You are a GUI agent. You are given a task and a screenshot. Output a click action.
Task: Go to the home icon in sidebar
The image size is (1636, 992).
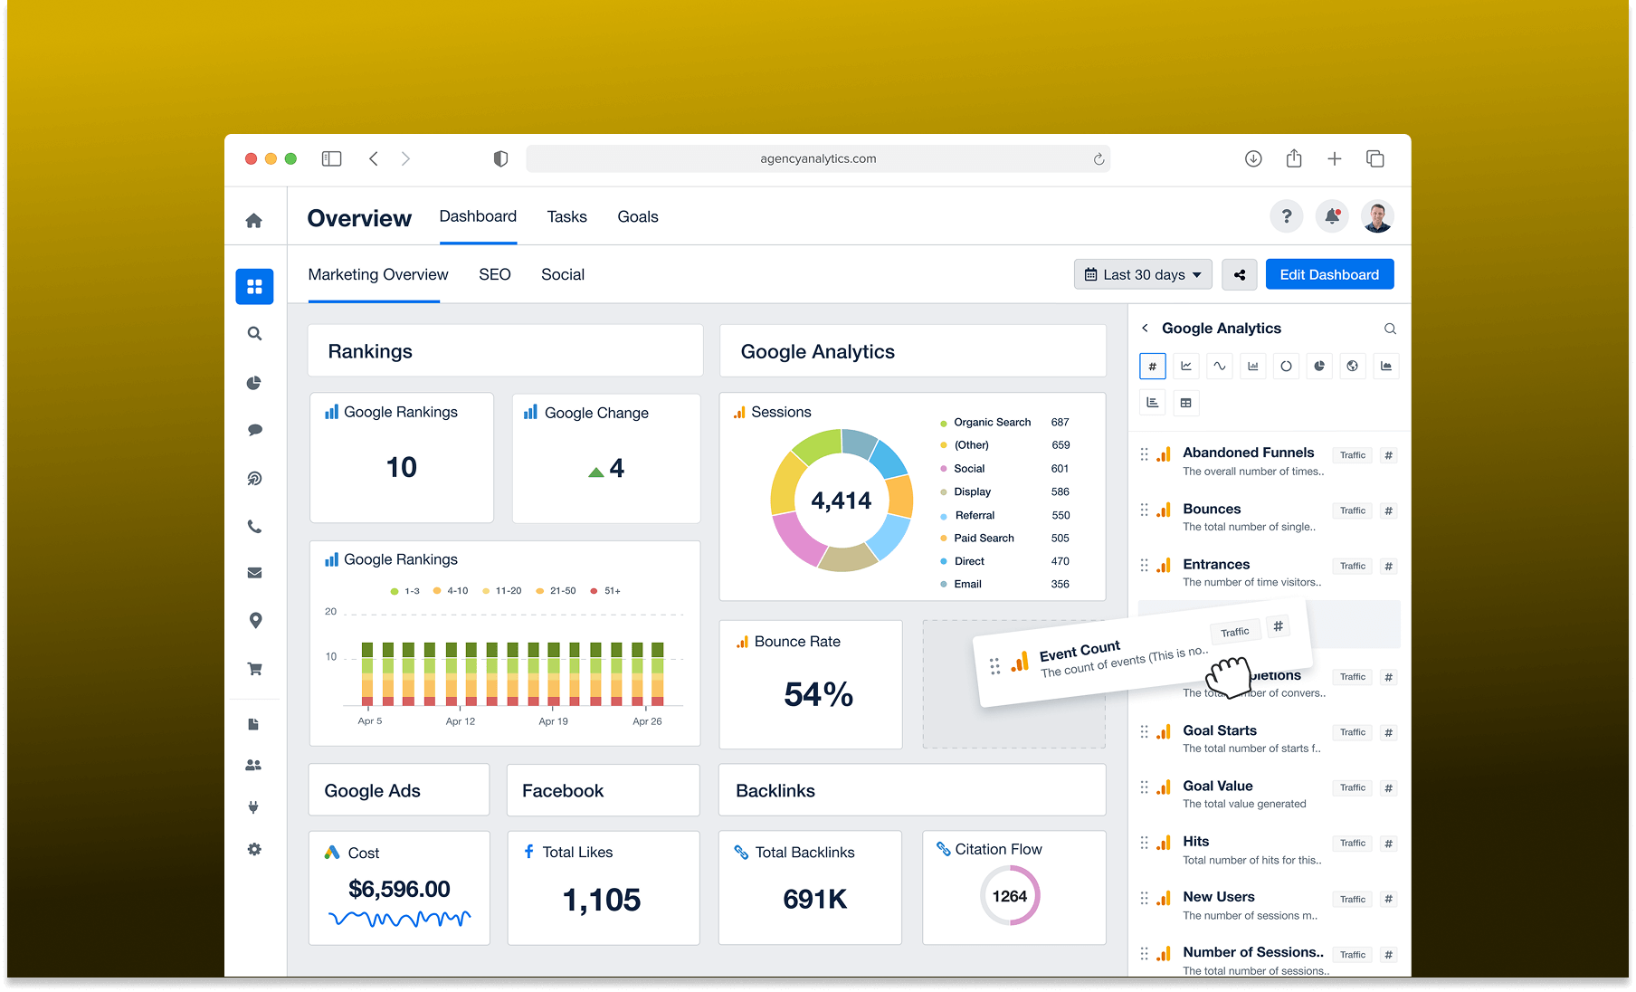point(254,220)
